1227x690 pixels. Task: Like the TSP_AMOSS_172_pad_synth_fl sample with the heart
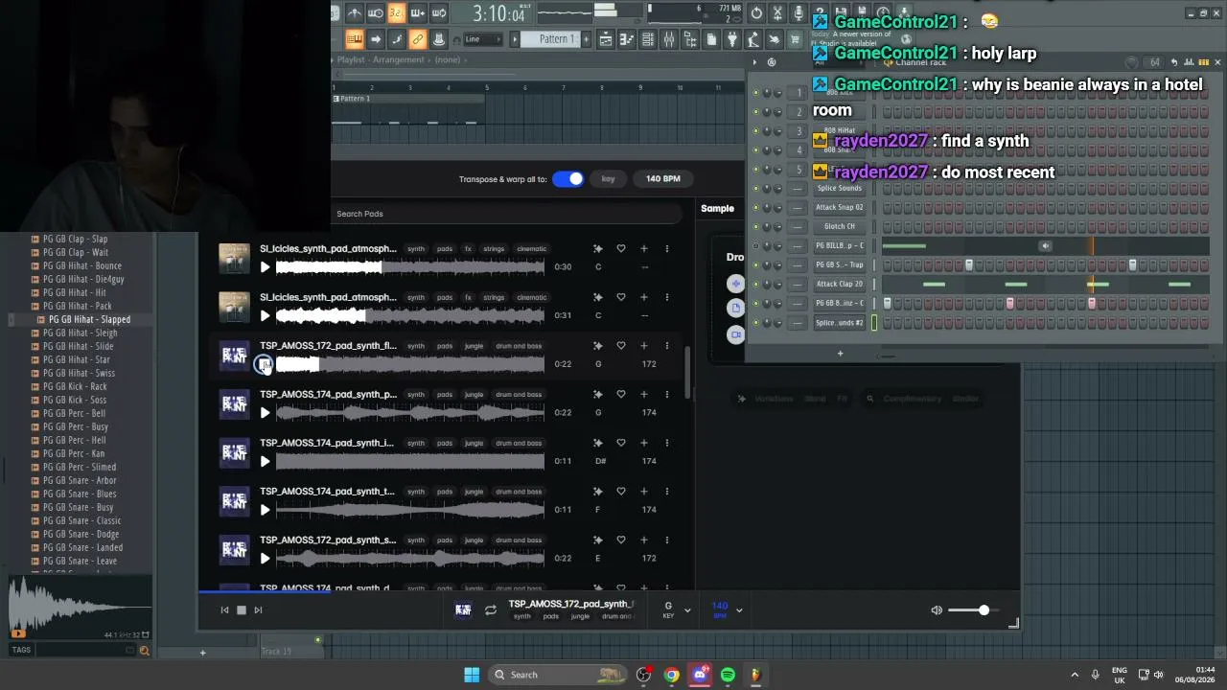(x=621, y=346)
